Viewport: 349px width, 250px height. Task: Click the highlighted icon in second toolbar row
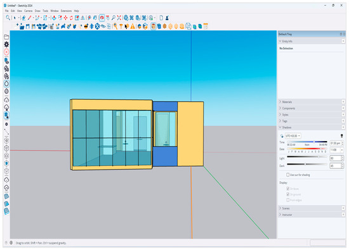click(x=154, y=27)
